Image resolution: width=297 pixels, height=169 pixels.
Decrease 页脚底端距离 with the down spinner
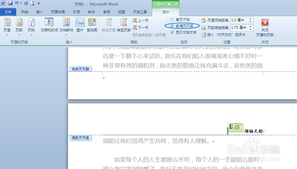pyautogui.click(x=250, y=29)
